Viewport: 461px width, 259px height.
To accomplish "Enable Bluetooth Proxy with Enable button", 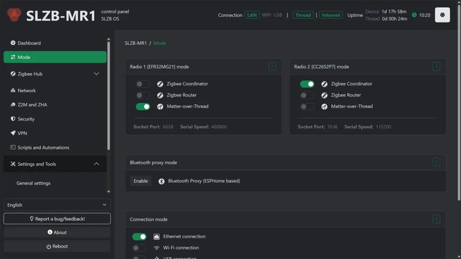I will click(140, 181).
